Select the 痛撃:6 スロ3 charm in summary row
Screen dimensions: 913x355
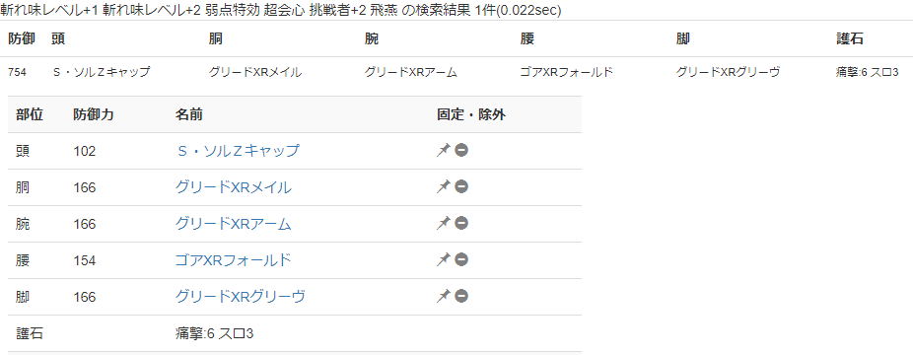(867, 73)
